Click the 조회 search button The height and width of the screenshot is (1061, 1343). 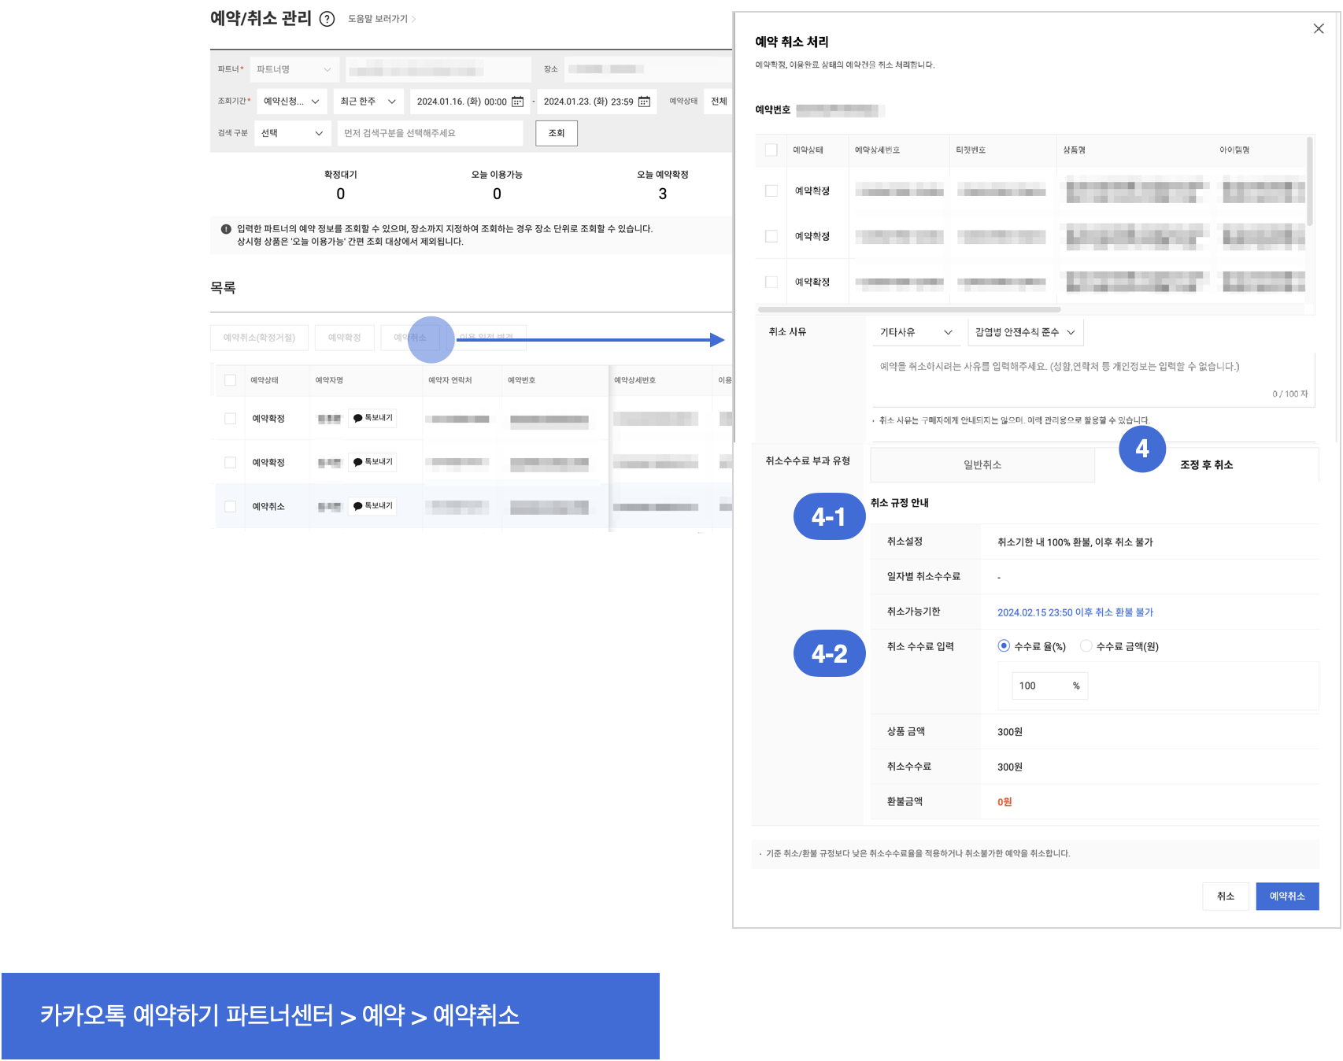pos(556,133)
